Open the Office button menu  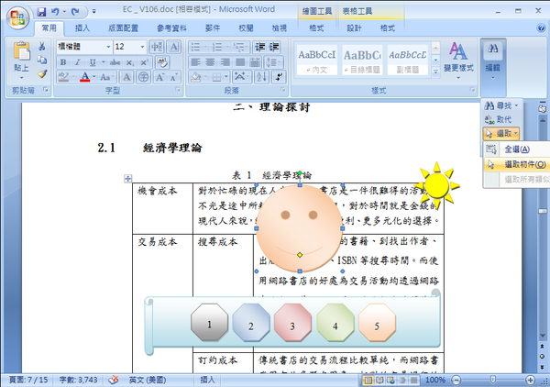(x=17, y=17)
